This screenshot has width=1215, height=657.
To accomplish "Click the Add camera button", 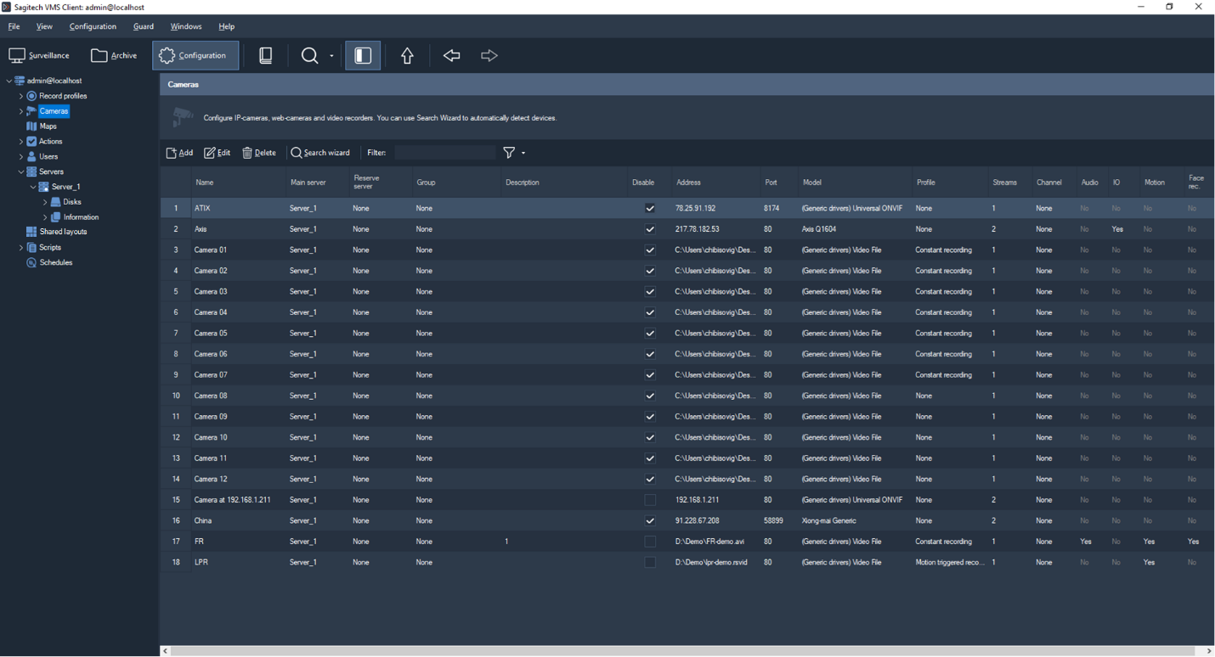I will (x=179, y=153).
